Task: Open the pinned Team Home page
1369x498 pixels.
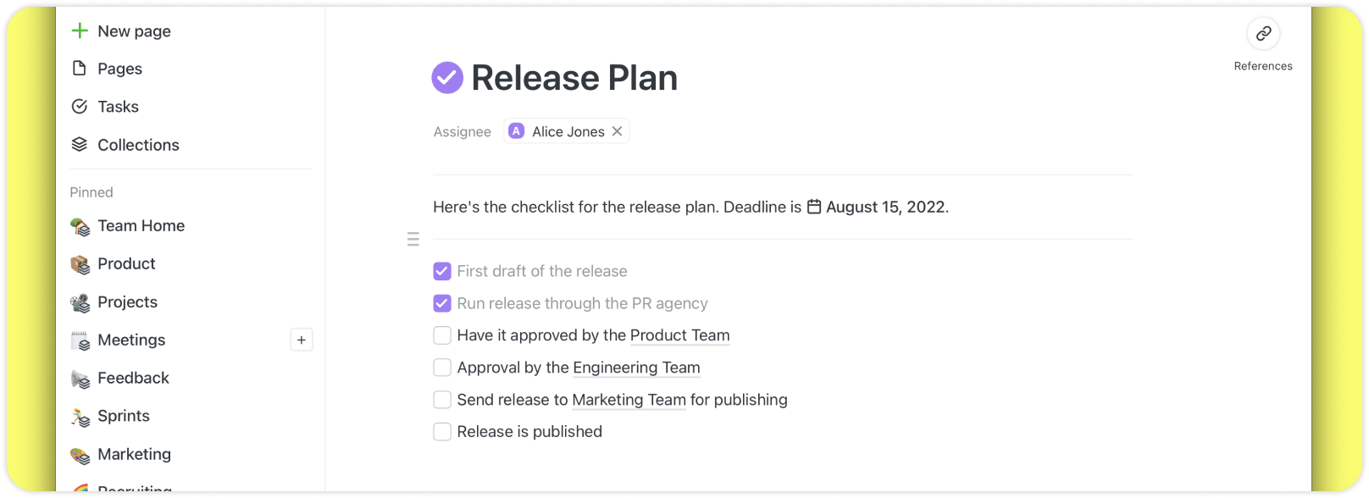Action: tap(141, 226)
